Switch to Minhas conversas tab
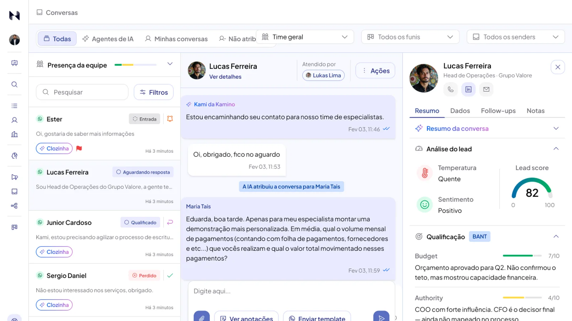The image size is (572, 321). click(x=176, y=39)
